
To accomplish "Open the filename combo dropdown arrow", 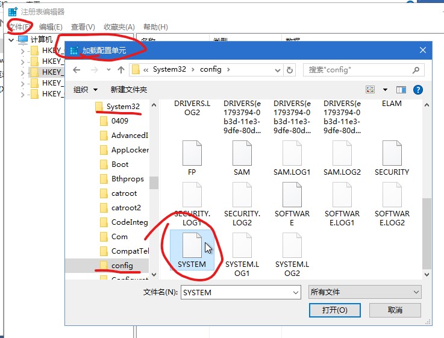I will (296, 292).
